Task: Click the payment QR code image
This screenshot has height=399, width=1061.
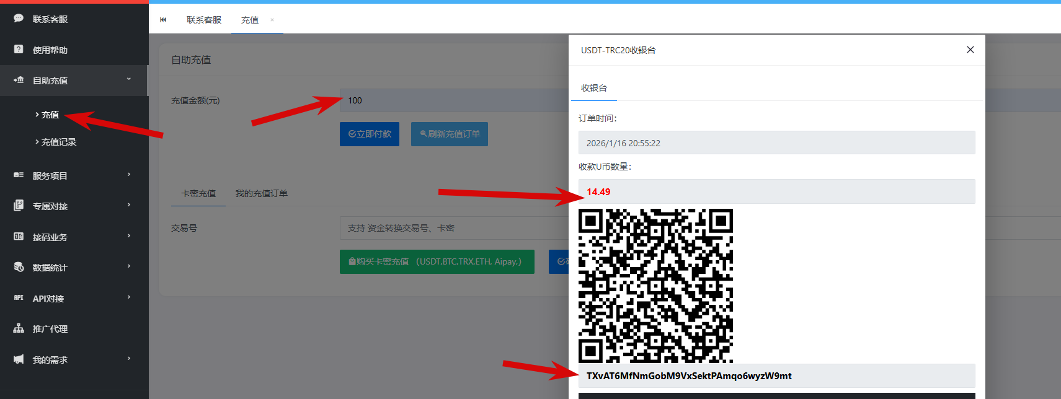Action: pos(655,286)
